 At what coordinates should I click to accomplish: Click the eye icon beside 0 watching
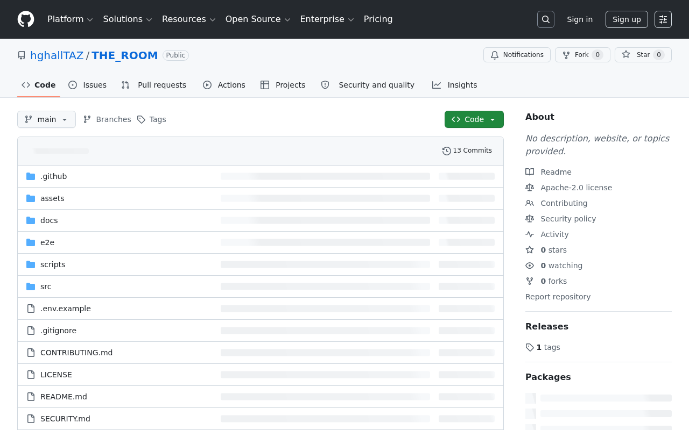pyautogui.click(x=530, y=266)
